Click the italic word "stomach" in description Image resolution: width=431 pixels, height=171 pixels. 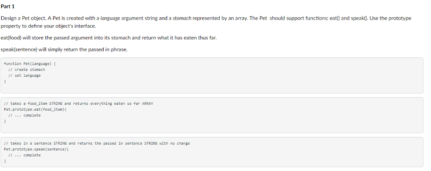point(182,18)
